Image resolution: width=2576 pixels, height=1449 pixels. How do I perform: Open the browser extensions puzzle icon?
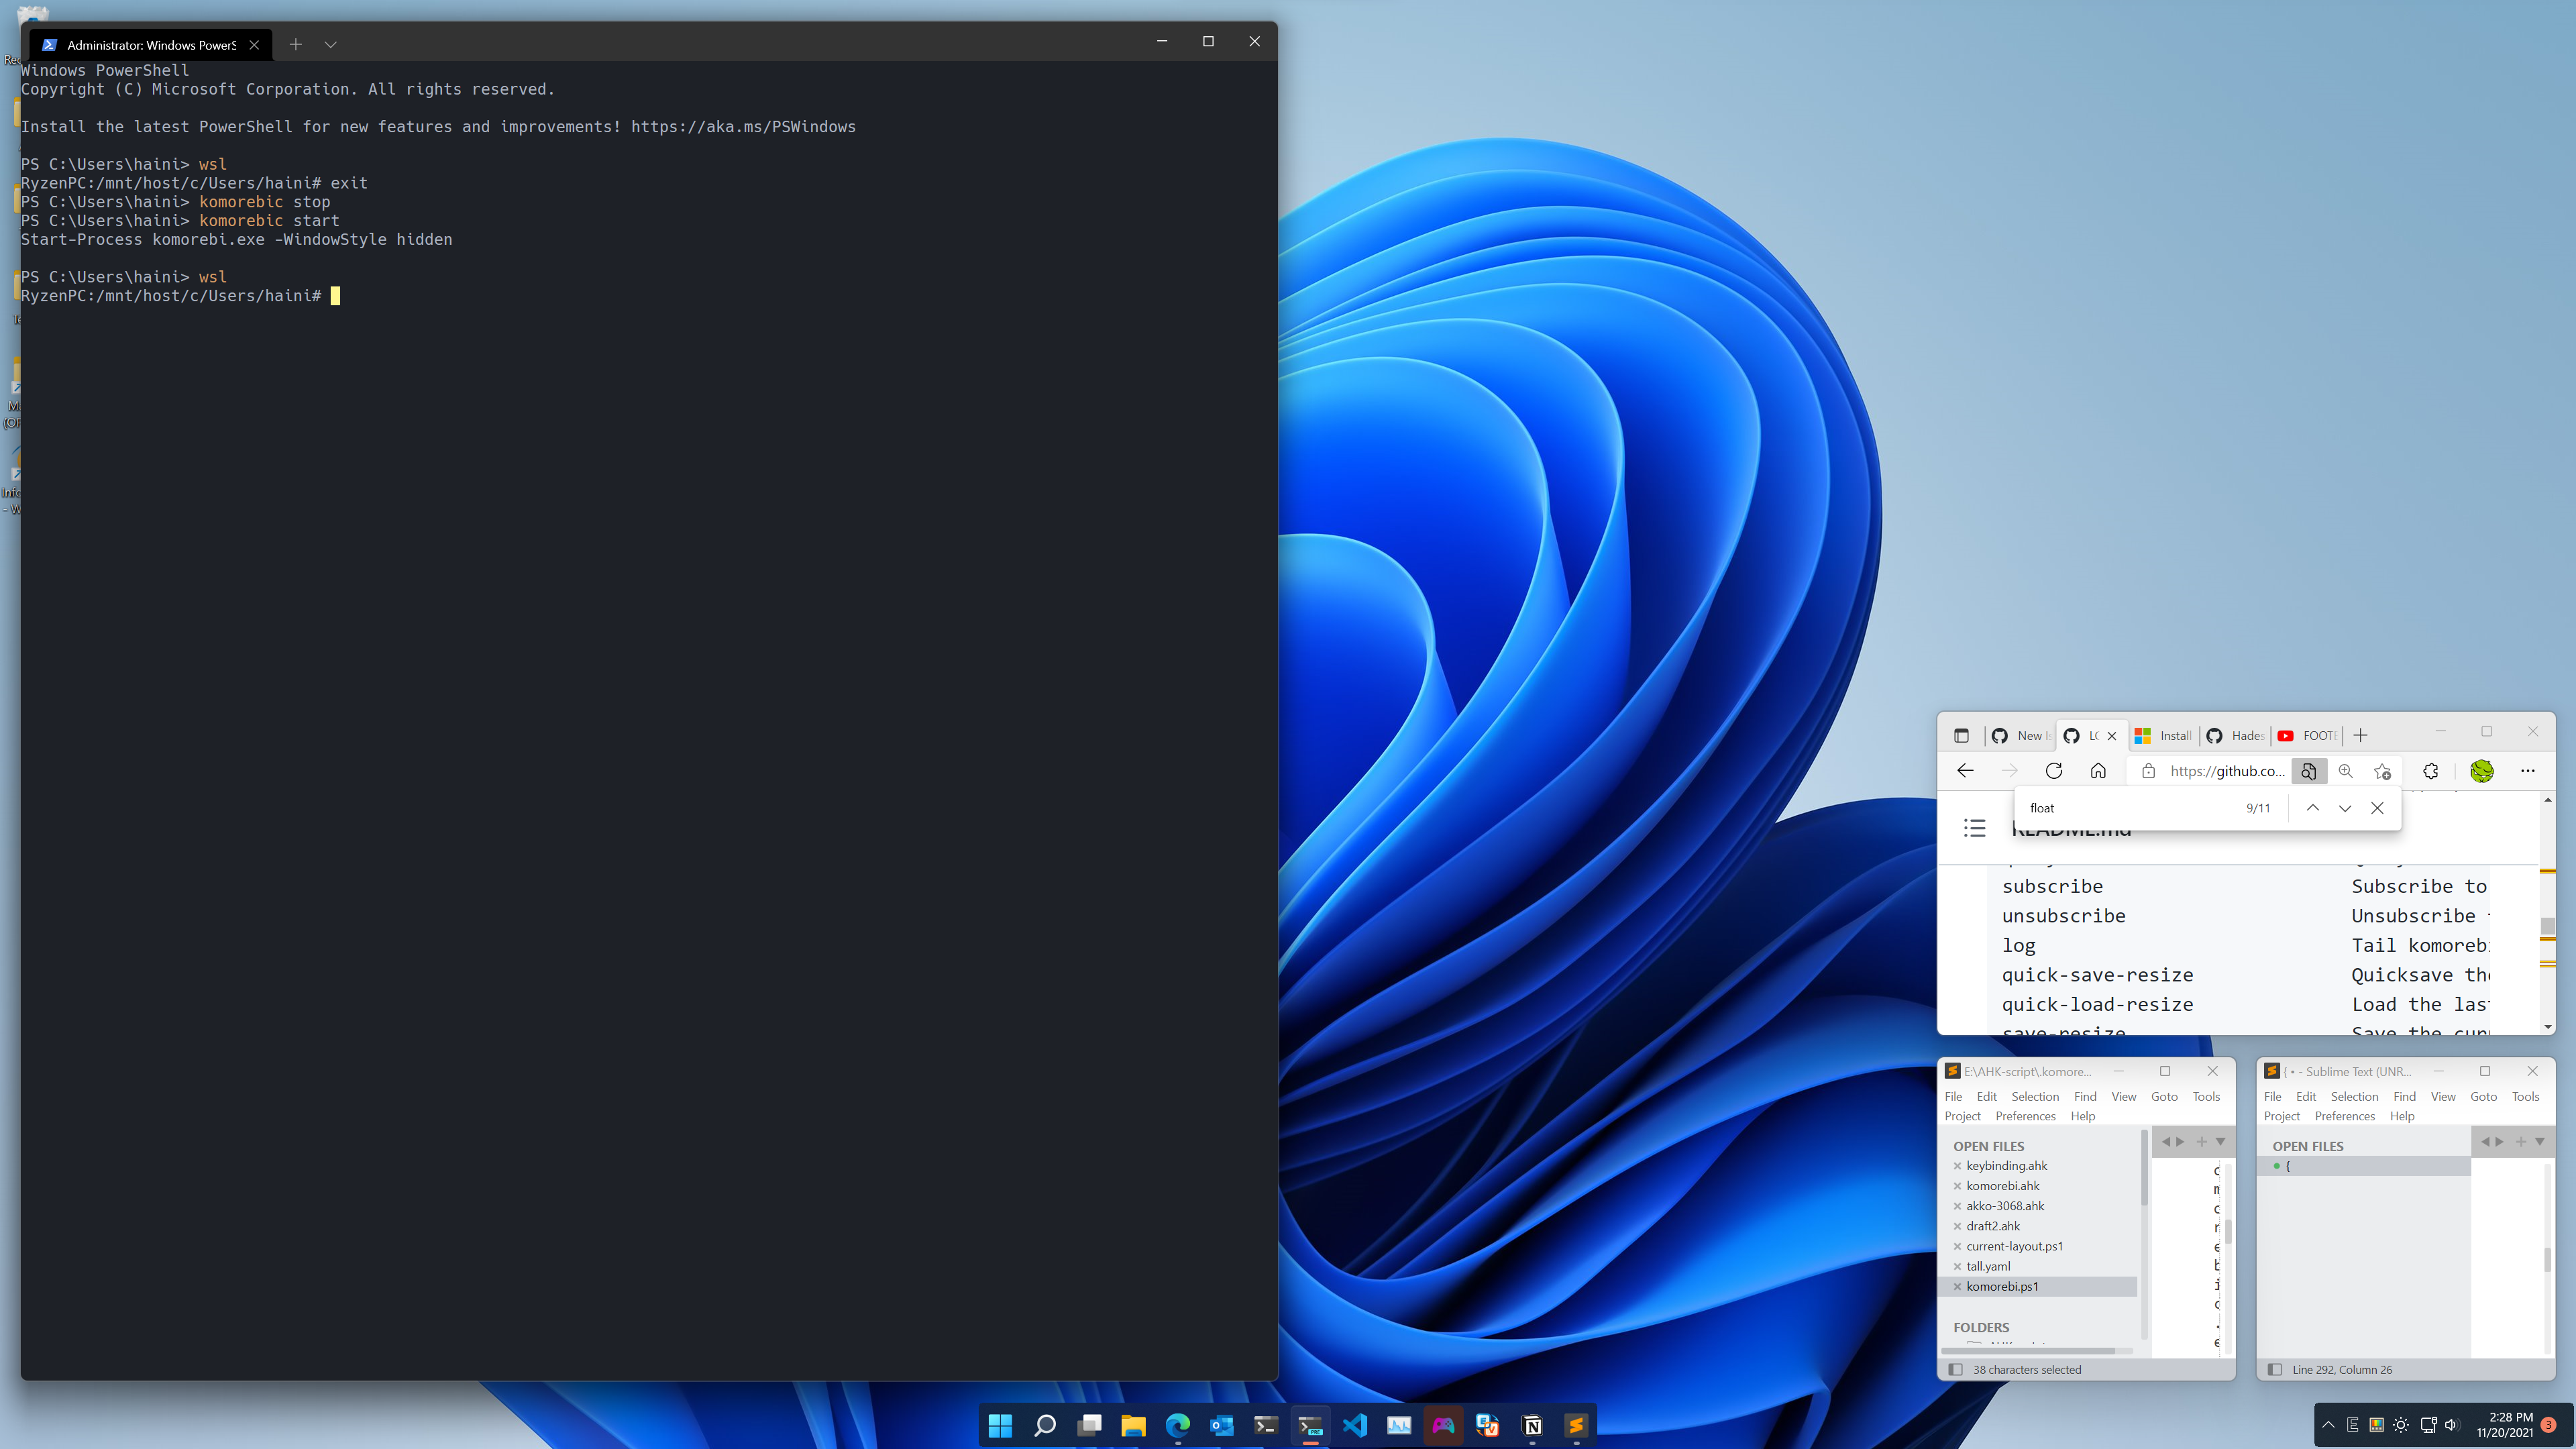click(x=2431, y=771)
